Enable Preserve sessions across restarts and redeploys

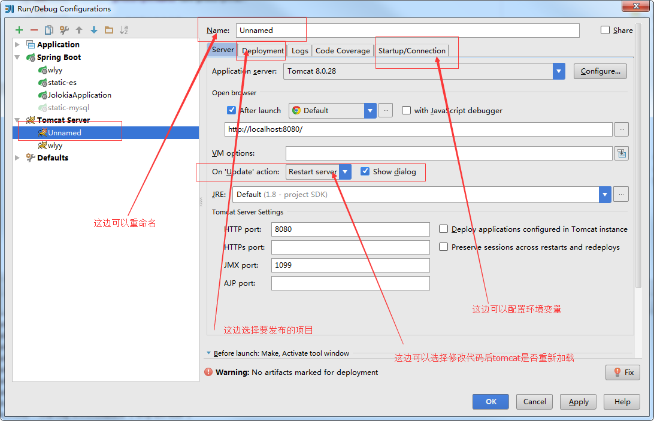(443, 247)
